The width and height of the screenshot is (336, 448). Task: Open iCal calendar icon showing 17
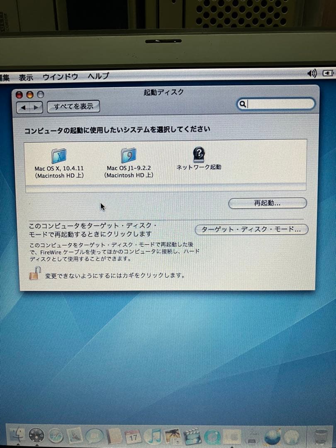[x=133, y=437]
